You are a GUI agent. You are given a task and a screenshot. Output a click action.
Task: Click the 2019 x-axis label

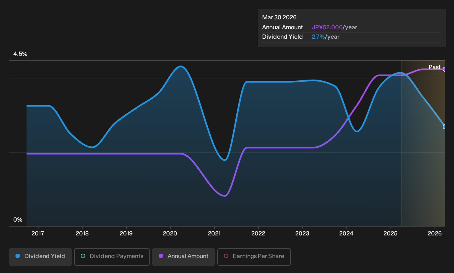[x=126, y=233]
